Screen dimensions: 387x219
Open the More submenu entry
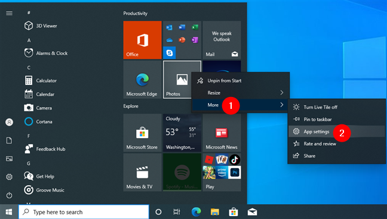[x=240, y=105]
